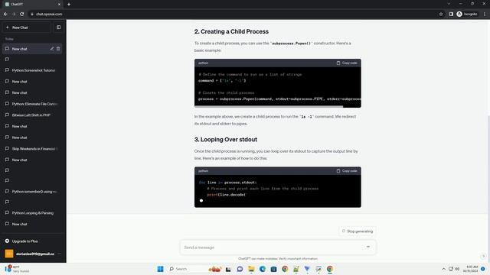490x275 pixels.
Task: Rename the highlighted chat using the pencil icon
Action: point(52,49)
